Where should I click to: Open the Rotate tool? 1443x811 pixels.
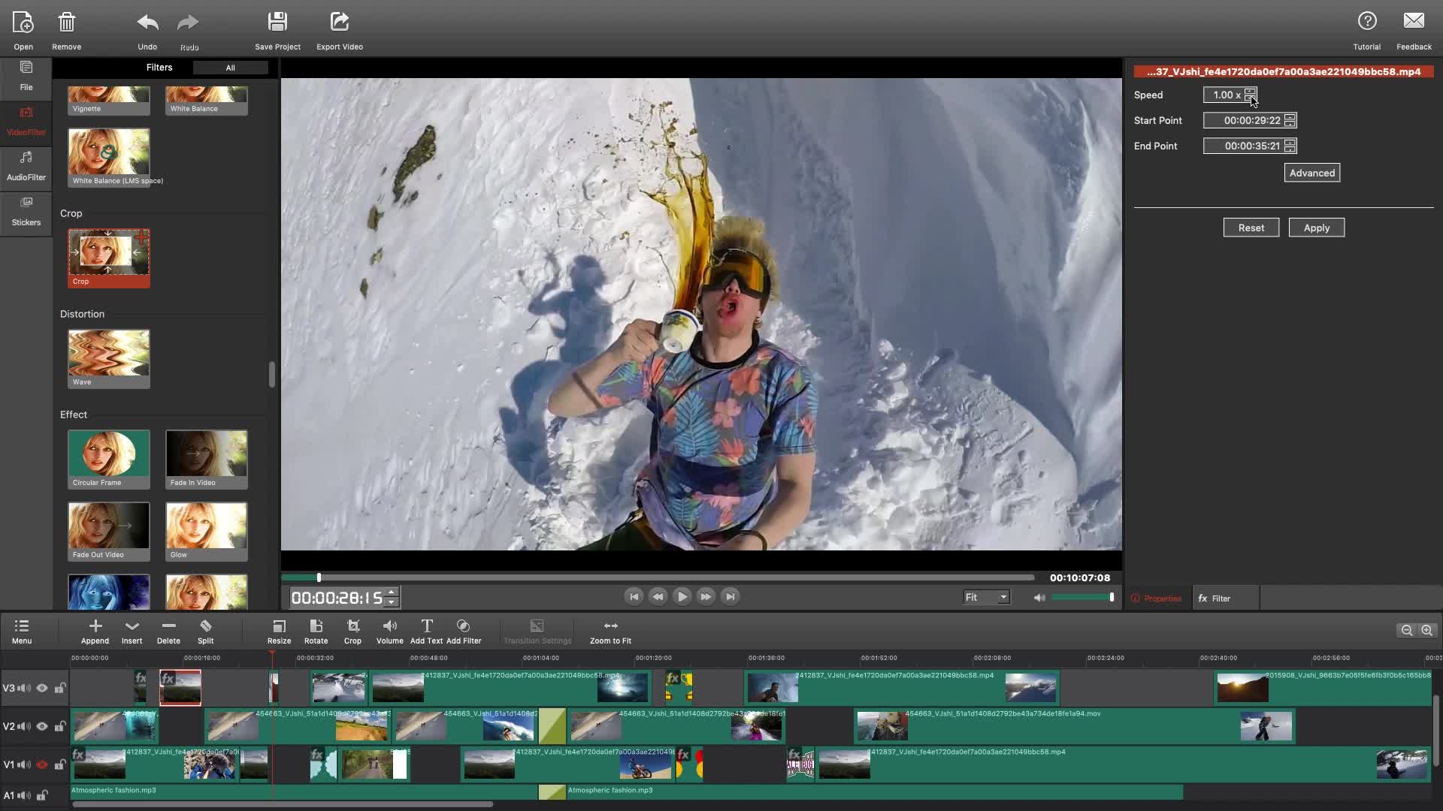[316, 626]
